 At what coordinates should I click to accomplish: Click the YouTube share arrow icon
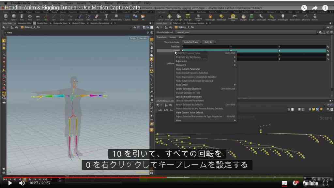pyautogui.click(x=314, y=8)
